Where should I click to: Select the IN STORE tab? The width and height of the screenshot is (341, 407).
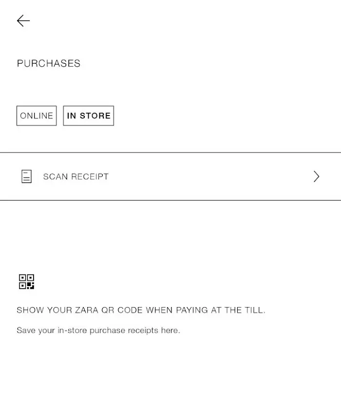[x=89, y=116]
